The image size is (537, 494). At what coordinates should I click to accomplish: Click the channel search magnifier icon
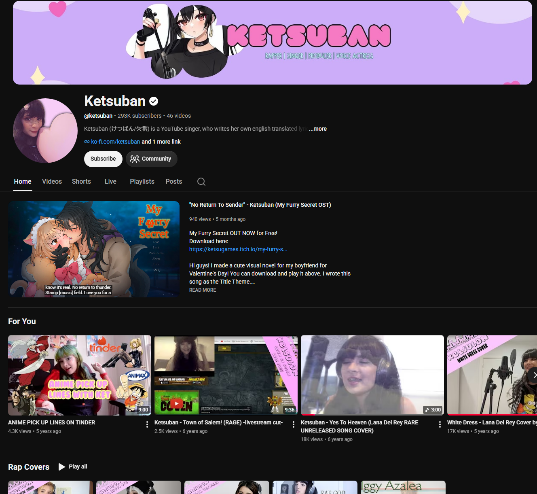pyautogui.click(x=201, y=182)
